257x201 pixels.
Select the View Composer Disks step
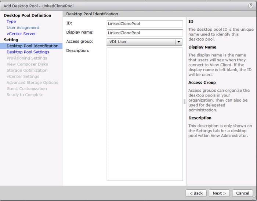pyautogui.click(x=27, y=64)
